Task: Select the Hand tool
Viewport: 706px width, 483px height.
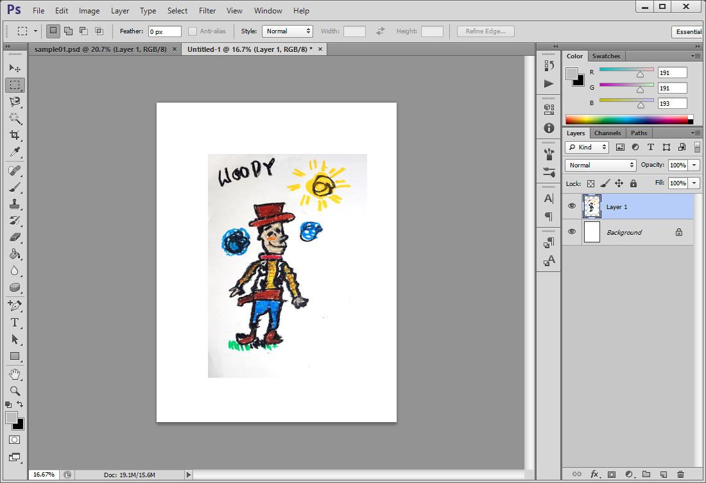Action: 15,374
